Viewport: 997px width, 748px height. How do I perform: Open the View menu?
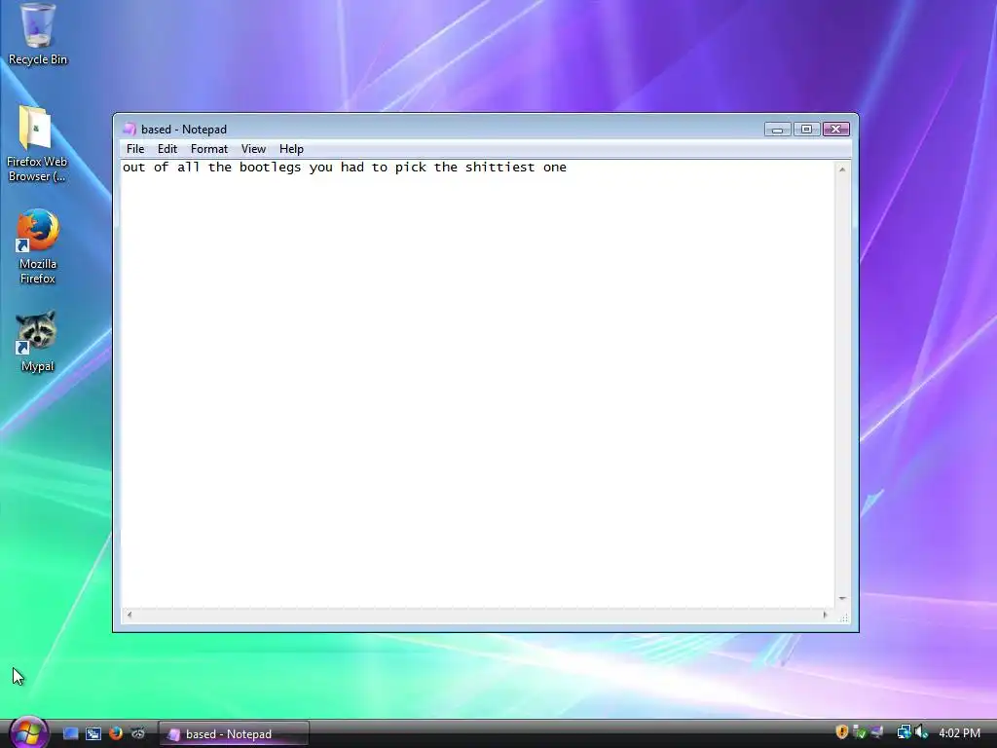[253, 149]
